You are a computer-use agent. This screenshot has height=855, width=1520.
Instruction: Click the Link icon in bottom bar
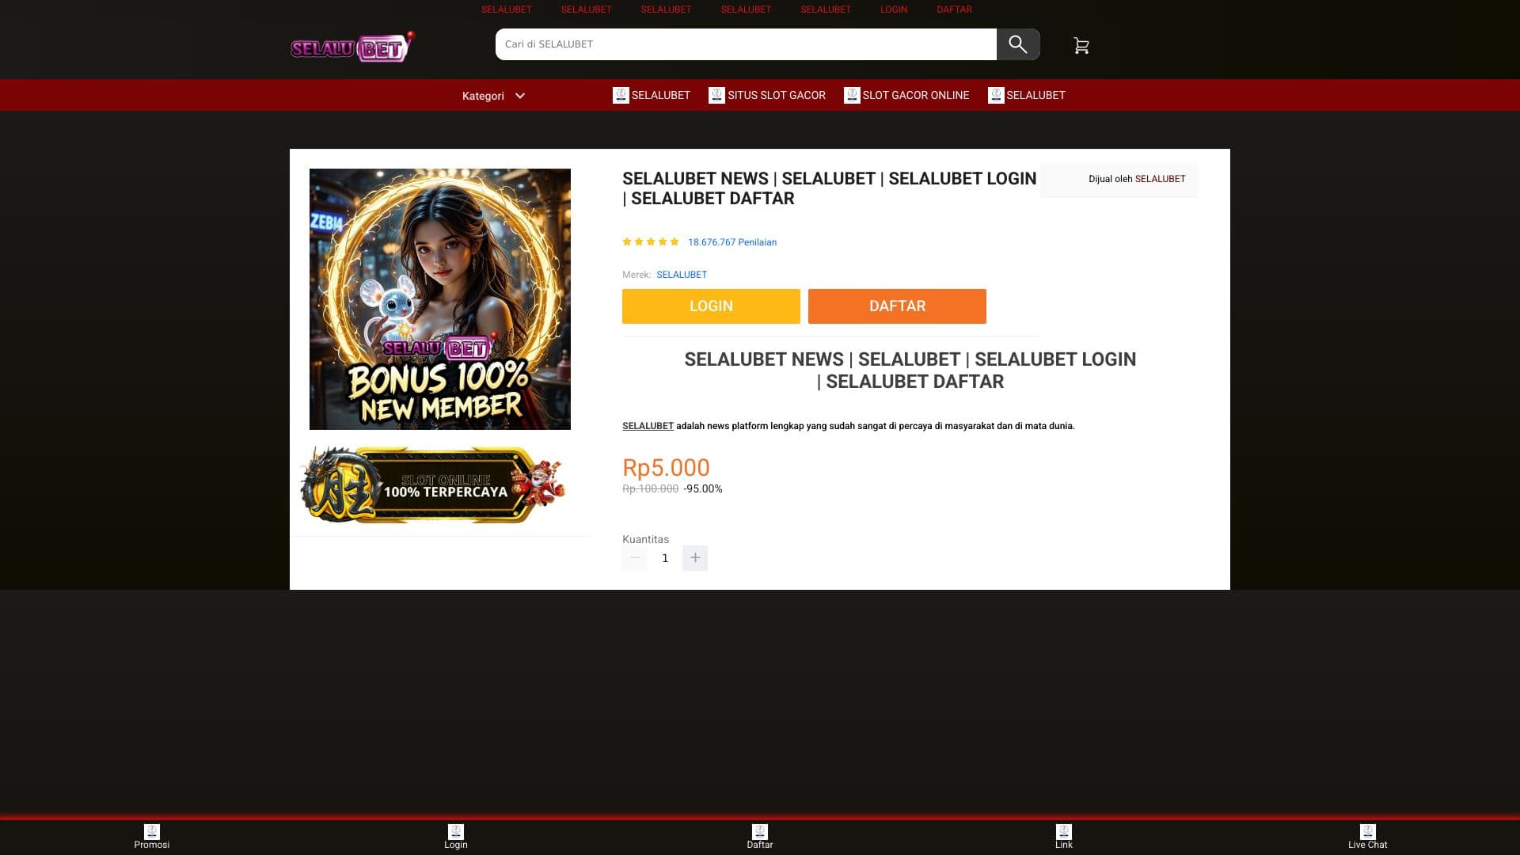tap(1064, 832)
